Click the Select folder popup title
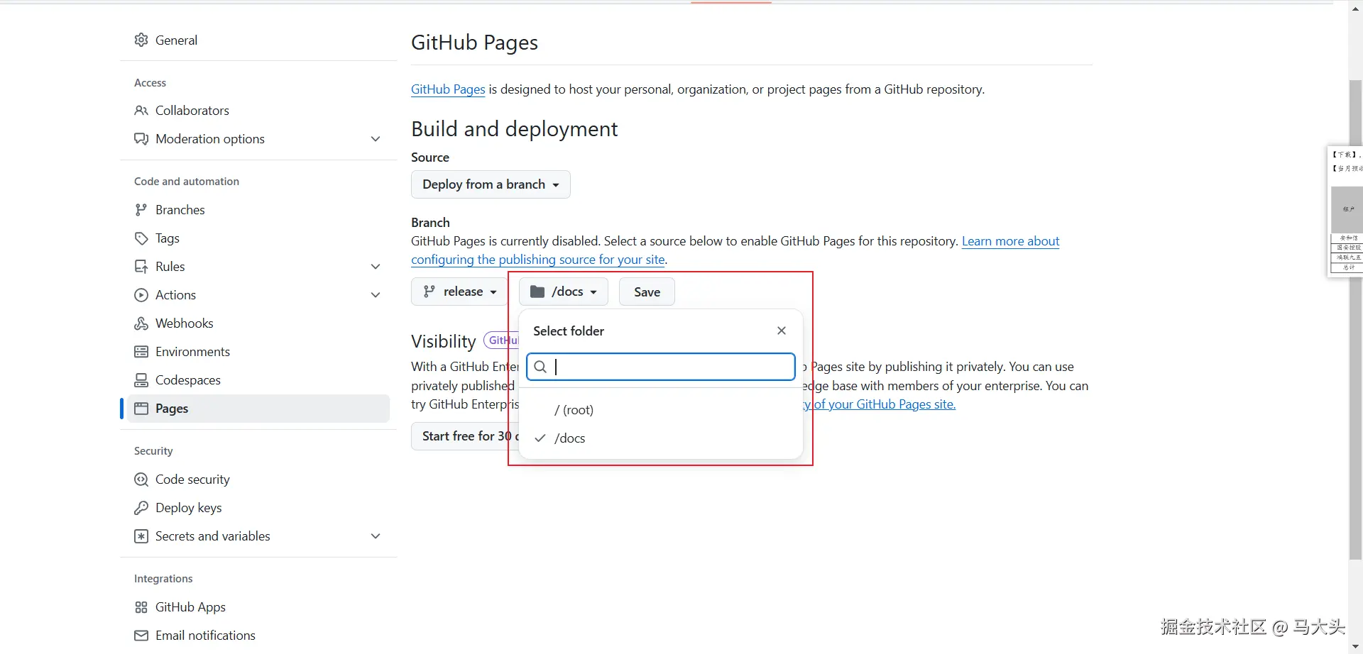The width and height of the screenshot is (1363, 654). click(569, 331)
